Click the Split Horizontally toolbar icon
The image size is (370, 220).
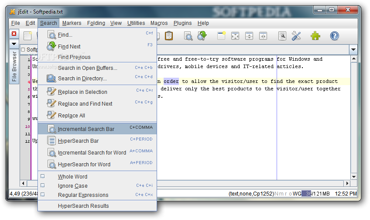tap(249, 36)
